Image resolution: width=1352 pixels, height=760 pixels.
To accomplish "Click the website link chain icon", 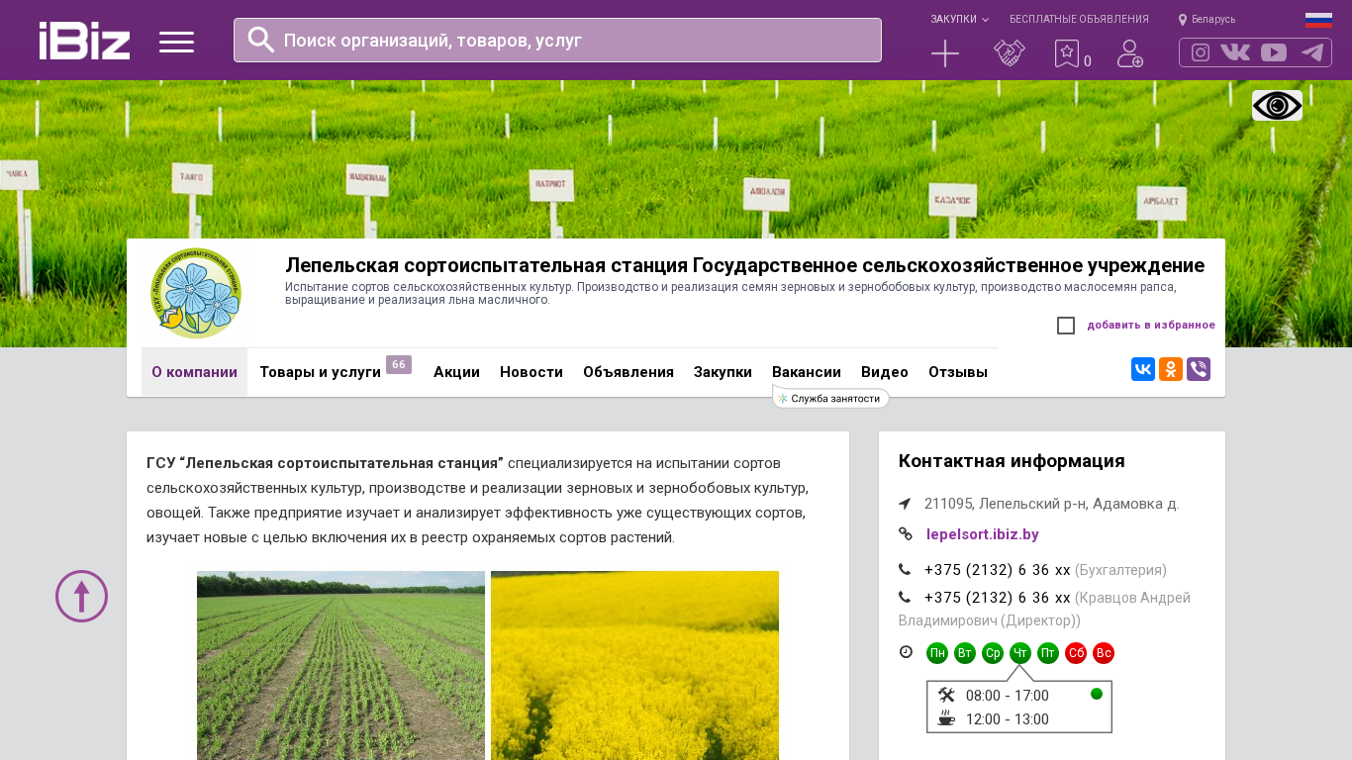I will pos(905,533).
